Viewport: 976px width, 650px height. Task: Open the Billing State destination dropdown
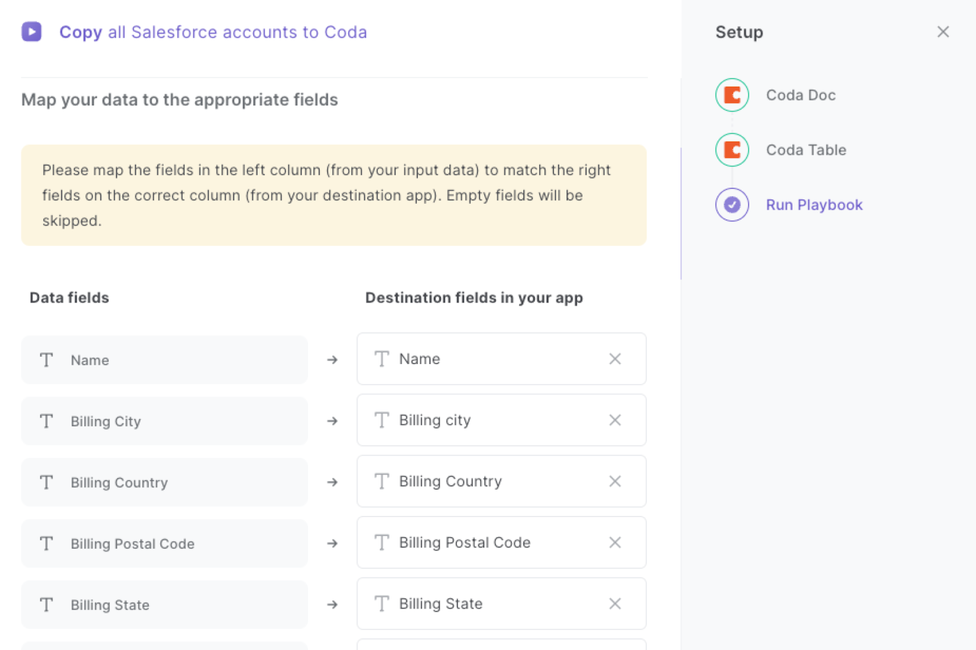[x=501, y=604]
